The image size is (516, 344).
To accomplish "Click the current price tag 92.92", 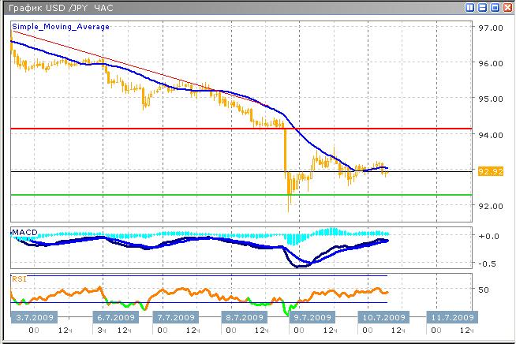I will pyautogui.click(x=491, y=171).
